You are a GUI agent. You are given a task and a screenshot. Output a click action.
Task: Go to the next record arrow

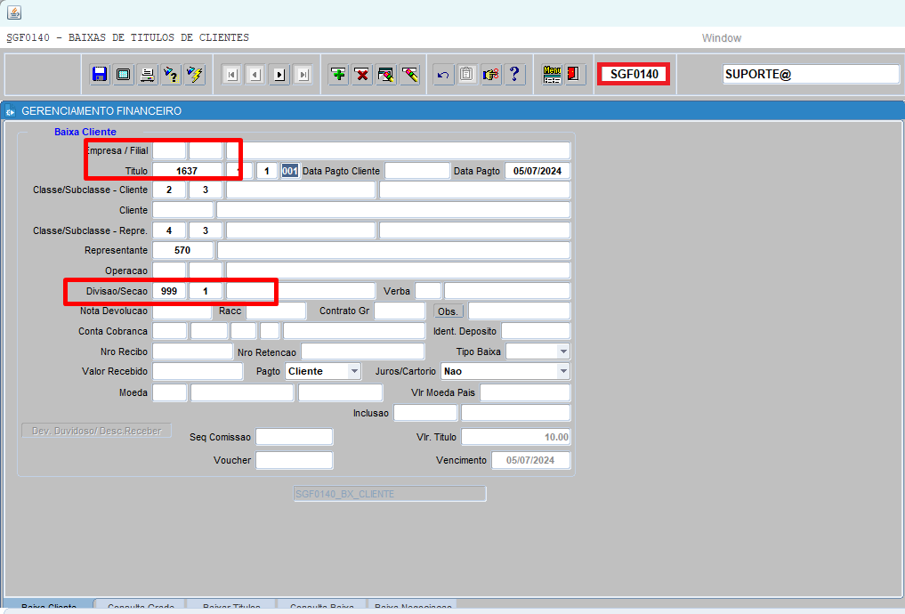pos(279,75)
